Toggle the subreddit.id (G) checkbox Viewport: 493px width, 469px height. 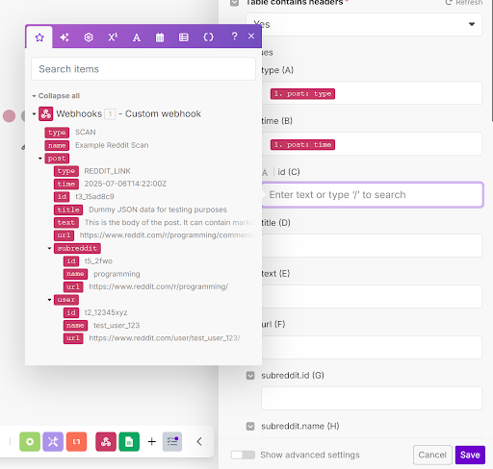(250, 376)
